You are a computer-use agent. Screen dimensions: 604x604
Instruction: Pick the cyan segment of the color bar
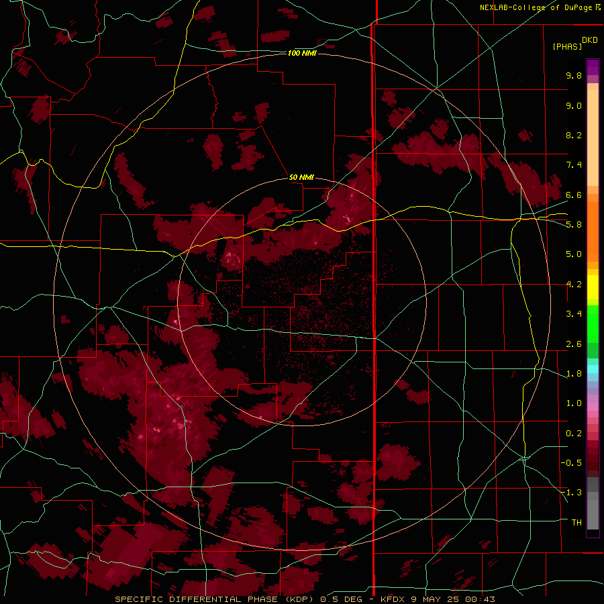tap(593, 369)
